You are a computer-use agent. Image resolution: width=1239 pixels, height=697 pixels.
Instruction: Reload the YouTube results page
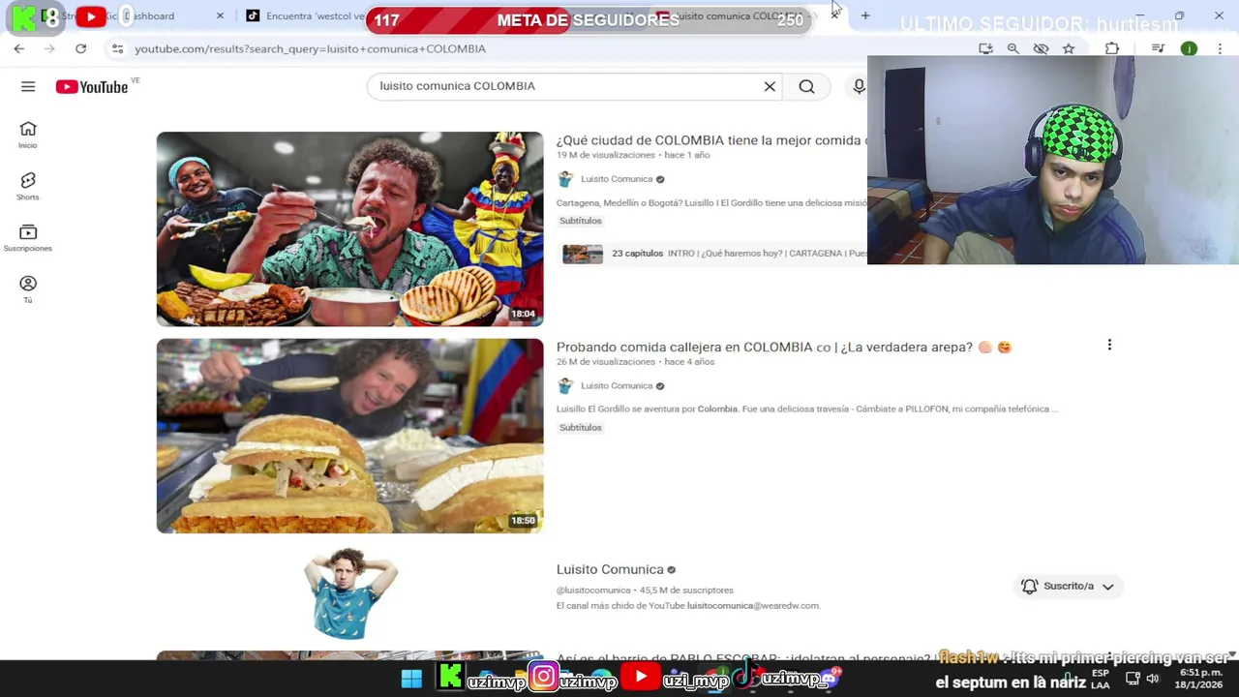pyautogui.click(x=80, y=48)
